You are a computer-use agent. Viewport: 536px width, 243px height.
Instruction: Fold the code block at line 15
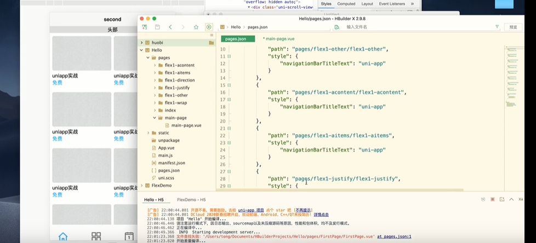click(229, 85)
